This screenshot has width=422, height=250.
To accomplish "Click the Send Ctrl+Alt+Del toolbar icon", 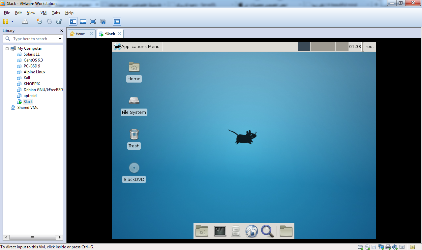I will (x=25, y=22).
